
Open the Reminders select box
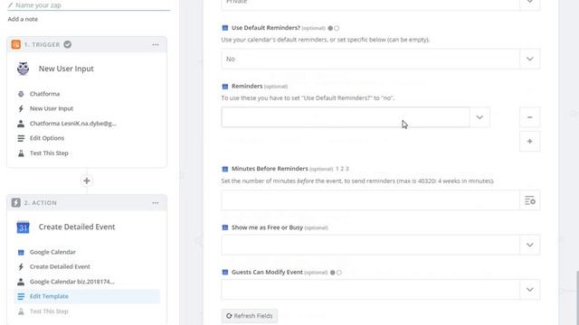[356, 117]
